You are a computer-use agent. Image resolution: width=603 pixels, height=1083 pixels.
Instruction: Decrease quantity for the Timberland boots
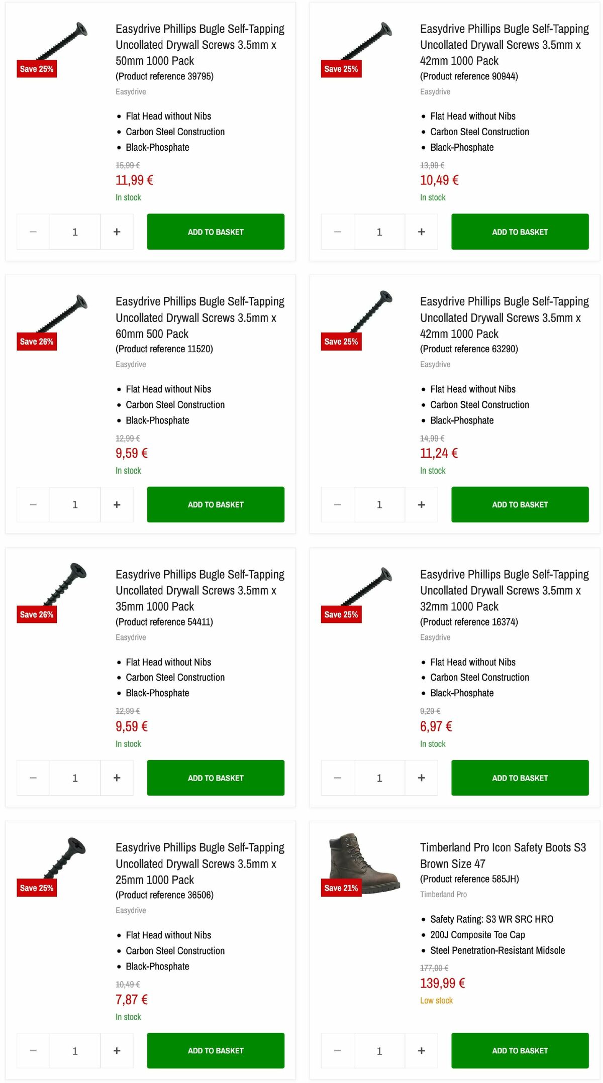tap(337, 1050)
